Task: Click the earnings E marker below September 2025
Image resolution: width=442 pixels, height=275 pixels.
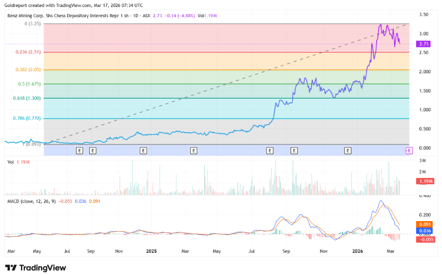Action: pos(294,150)
